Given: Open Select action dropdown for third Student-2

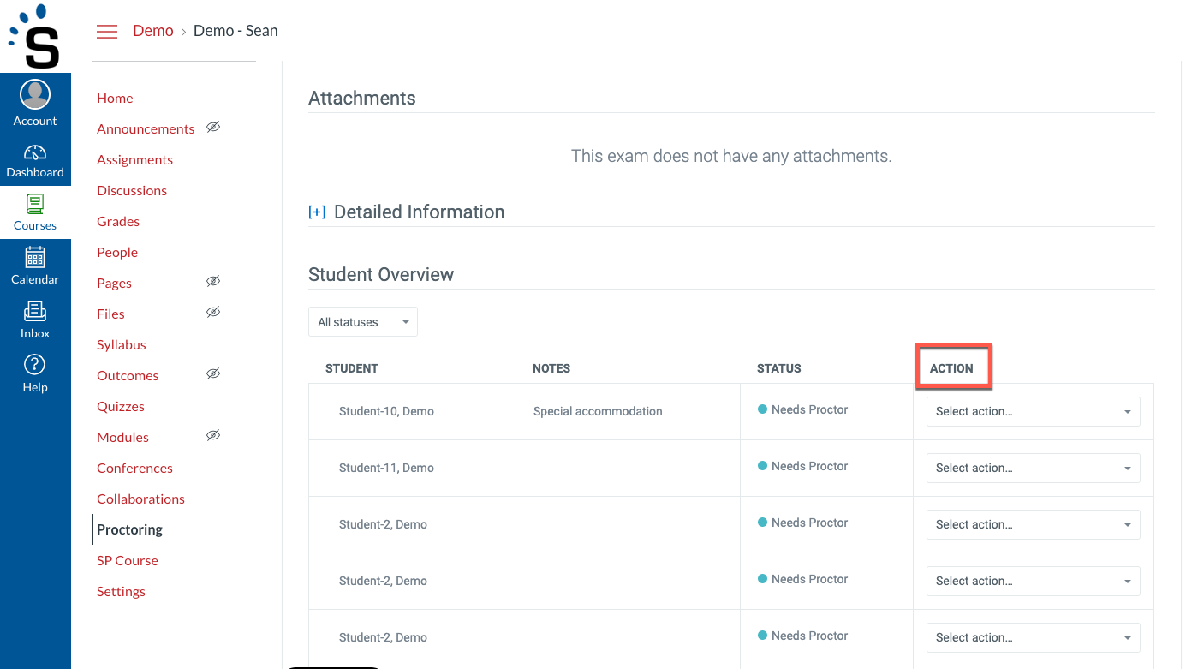Looking at the screenshot, I should pos(1033,637).
